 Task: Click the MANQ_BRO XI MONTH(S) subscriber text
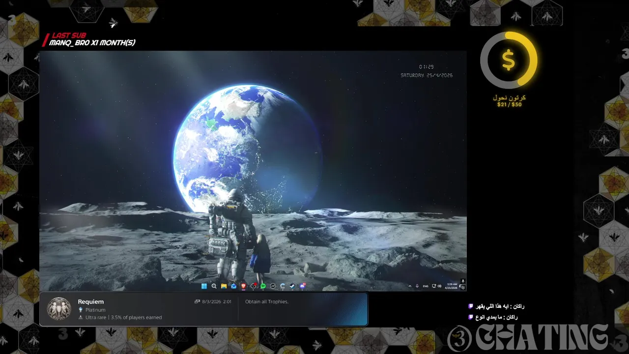tap(92, 43)
